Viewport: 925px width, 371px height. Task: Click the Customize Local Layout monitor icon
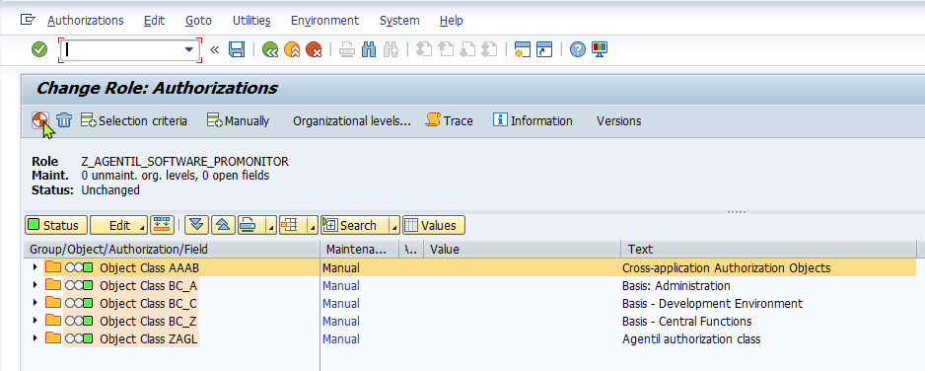600,49
